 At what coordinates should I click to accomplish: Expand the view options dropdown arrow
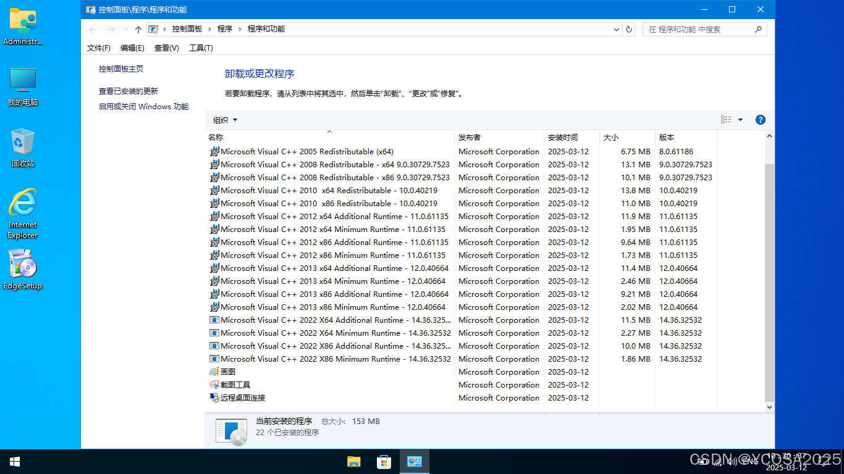(x=740, y=120)
